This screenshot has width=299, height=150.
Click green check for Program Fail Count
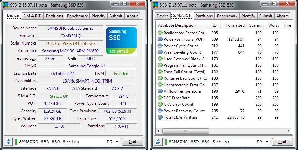160,65
